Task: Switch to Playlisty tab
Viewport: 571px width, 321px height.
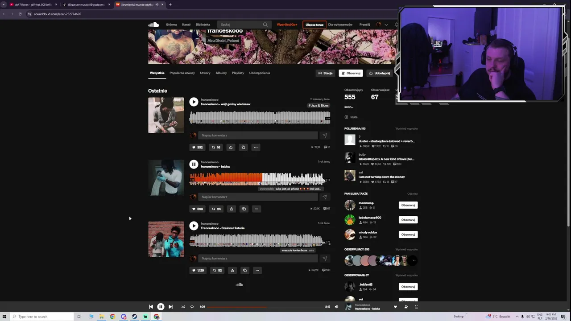Action: pos(238,73)
